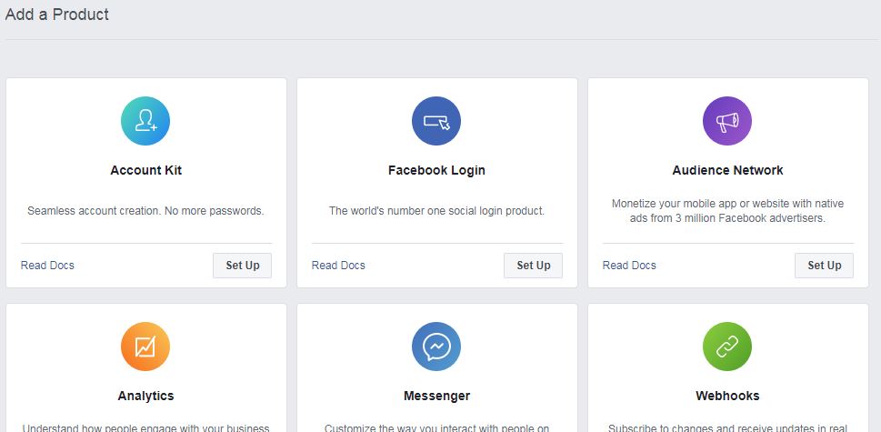Click the Facebook Login title

tap(436, 170)
